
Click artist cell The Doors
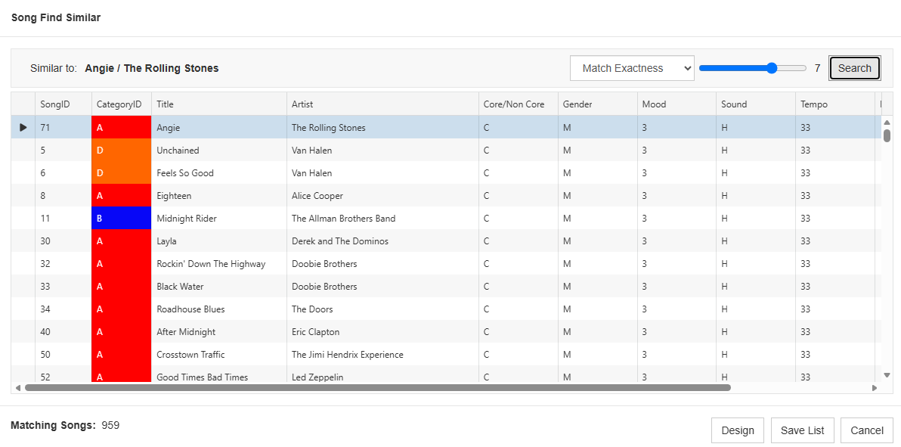[382, 309]
